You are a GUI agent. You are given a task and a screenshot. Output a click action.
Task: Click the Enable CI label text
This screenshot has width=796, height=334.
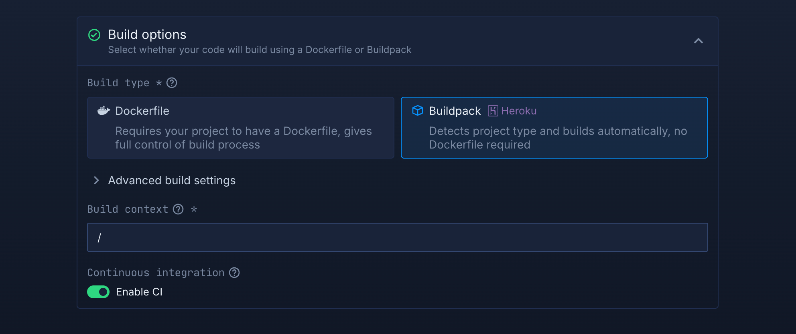[x=139, y=292]
